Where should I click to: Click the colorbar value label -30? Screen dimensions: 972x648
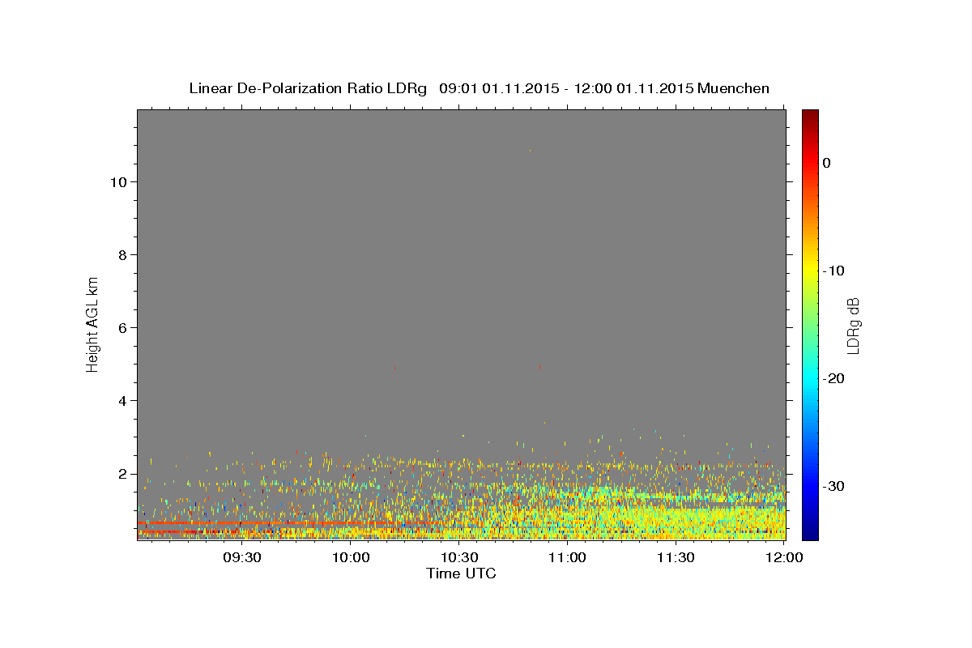(x=834, y=486)
